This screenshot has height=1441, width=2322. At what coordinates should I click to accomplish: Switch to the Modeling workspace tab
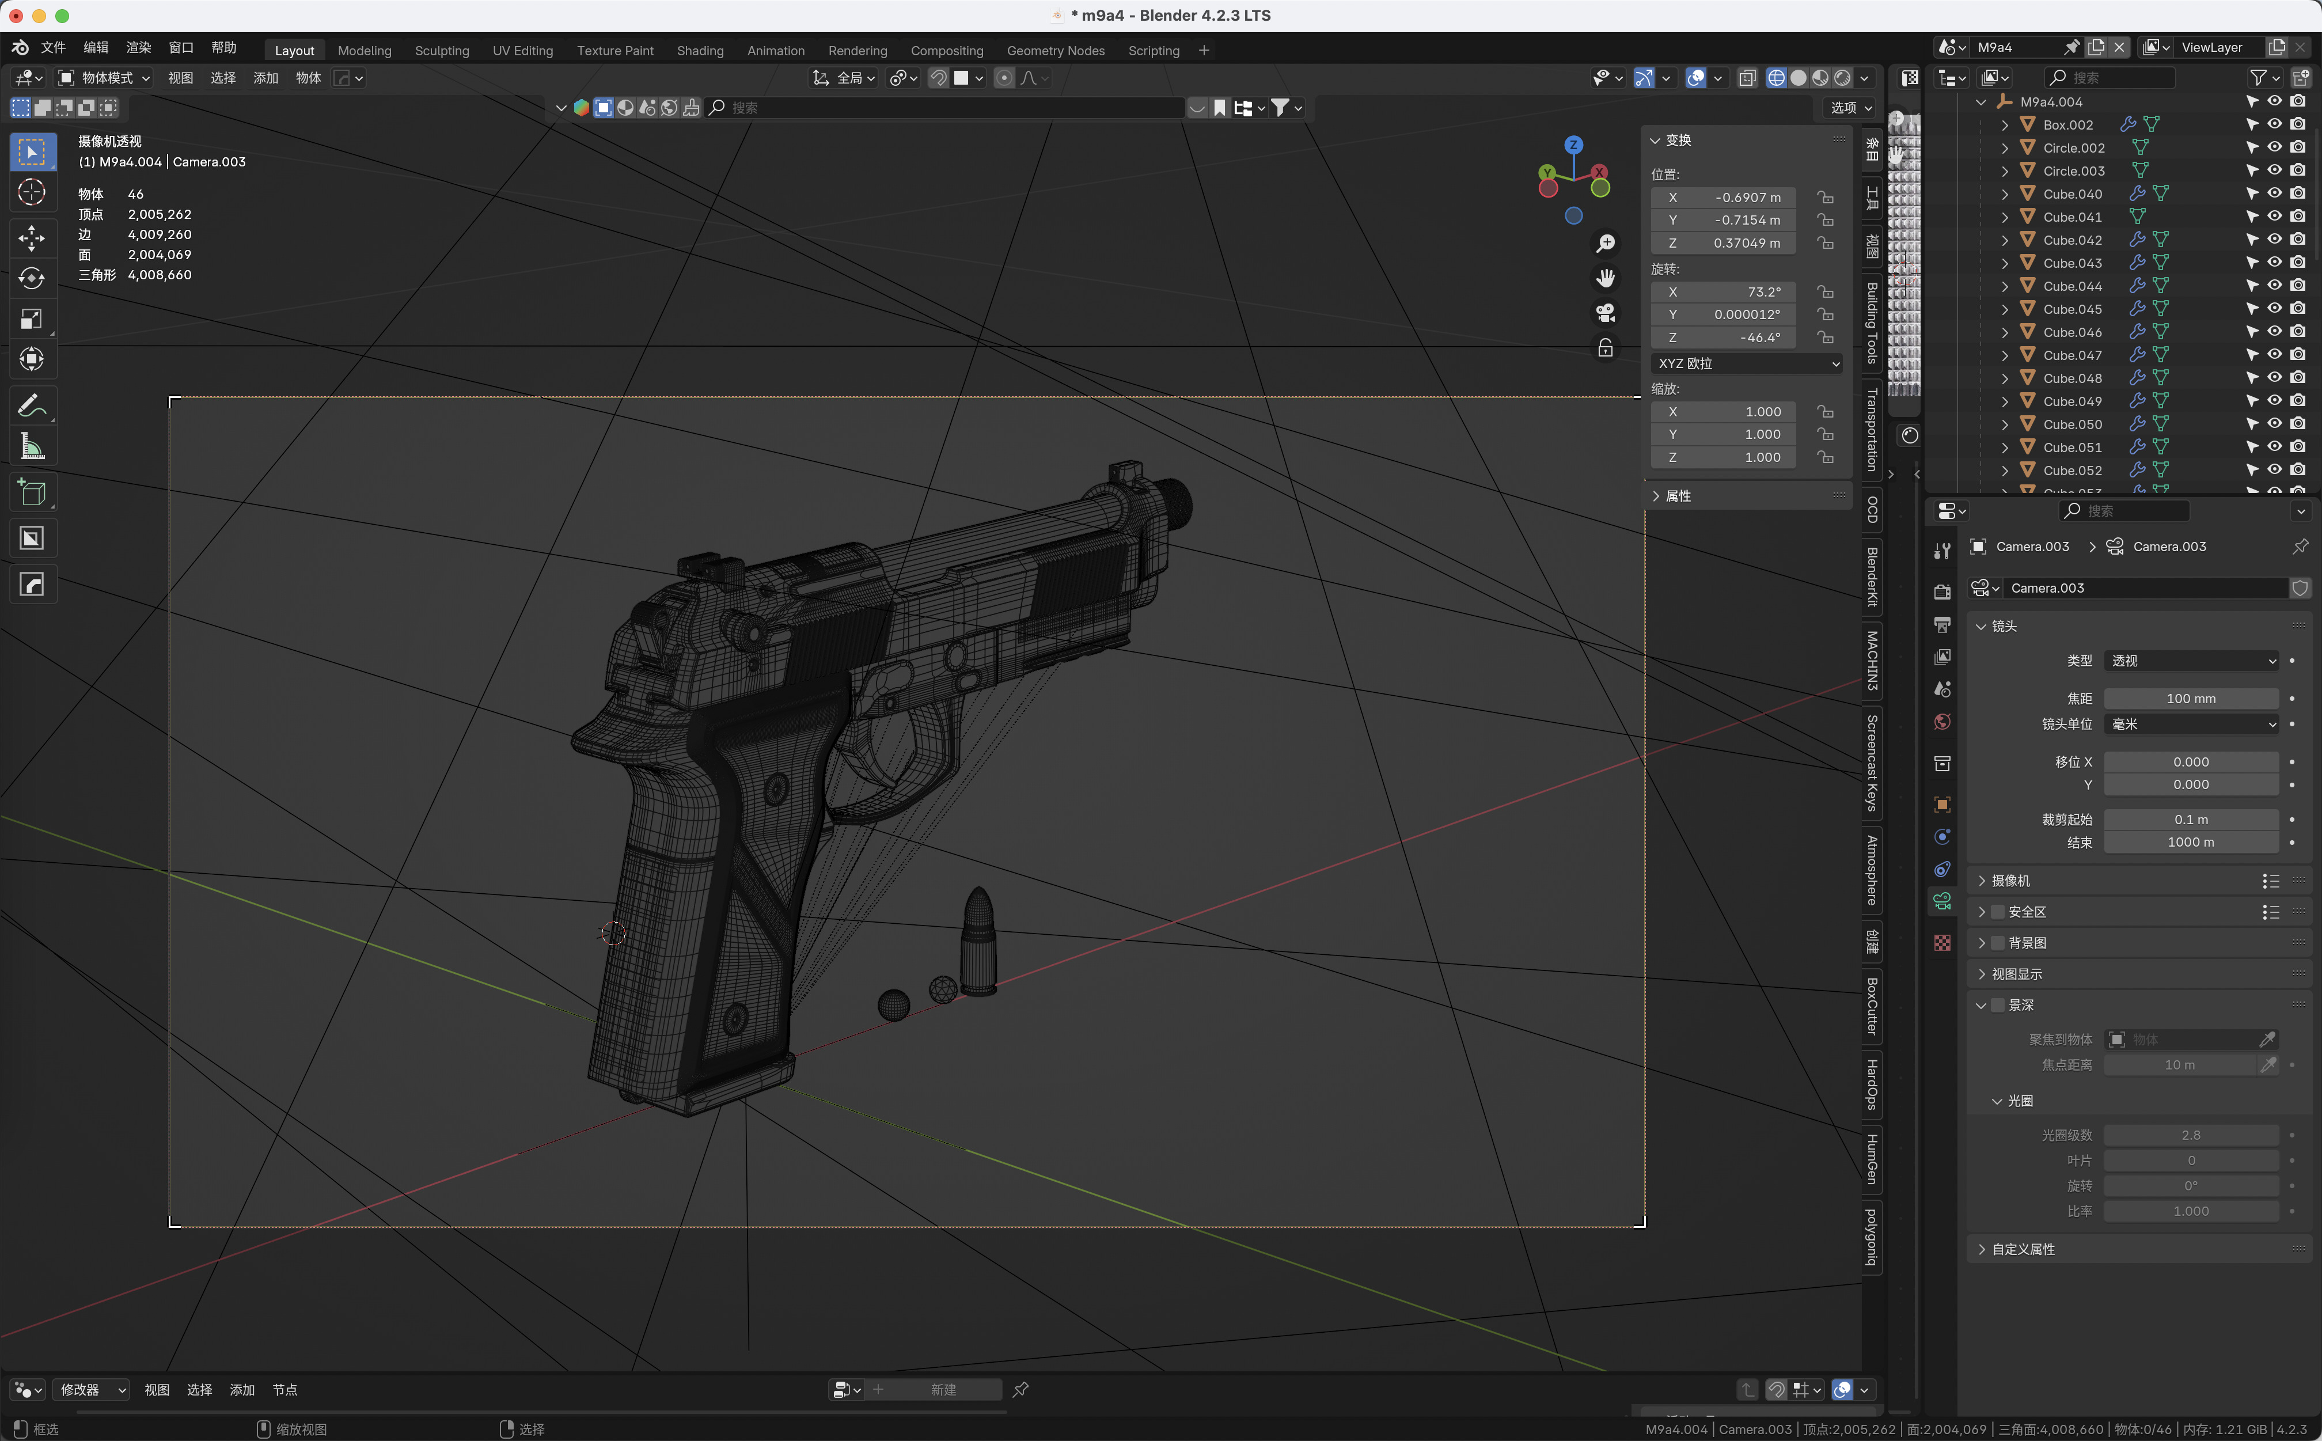(364, 51)
